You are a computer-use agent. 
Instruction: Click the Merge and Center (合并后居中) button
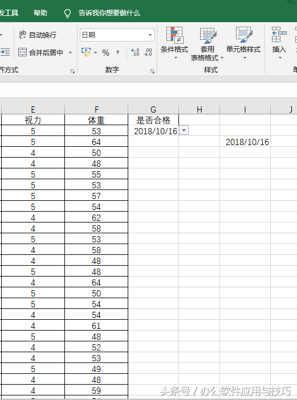coord(41,52)
